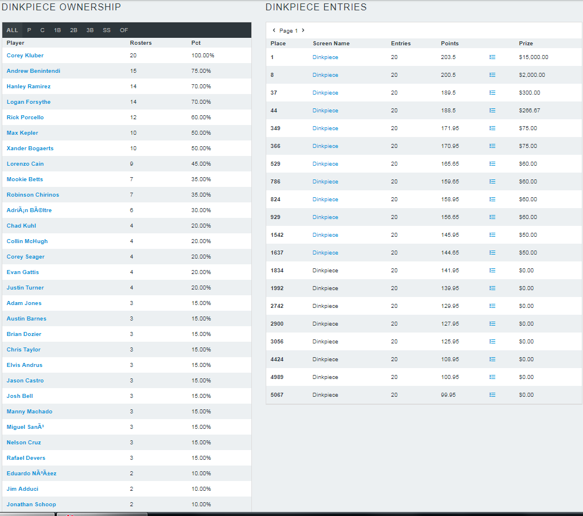Open Evan Gattis player link
Viewport: 583px width, 516px height.
(23, 272)
